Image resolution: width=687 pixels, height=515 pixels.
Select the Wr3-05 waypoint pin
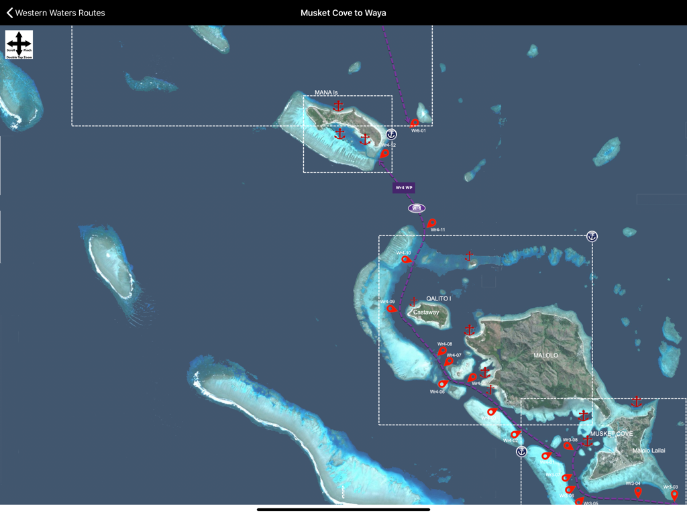click(x=580, y=502)
